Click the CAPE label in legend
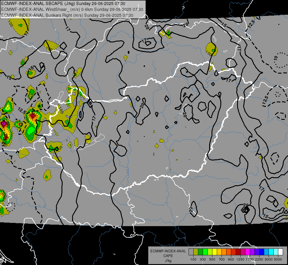The image size is (288, 265). (x=168, y=256)
